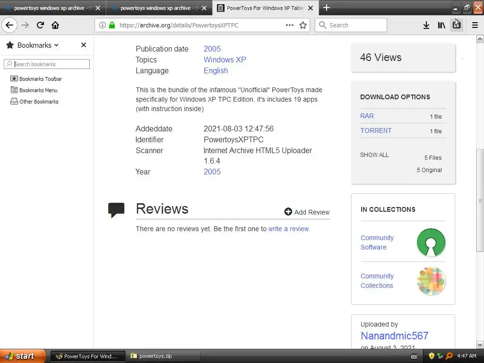Click the green secure connection padlock
The height and width of the screenshot is (363, 484).
112,25
